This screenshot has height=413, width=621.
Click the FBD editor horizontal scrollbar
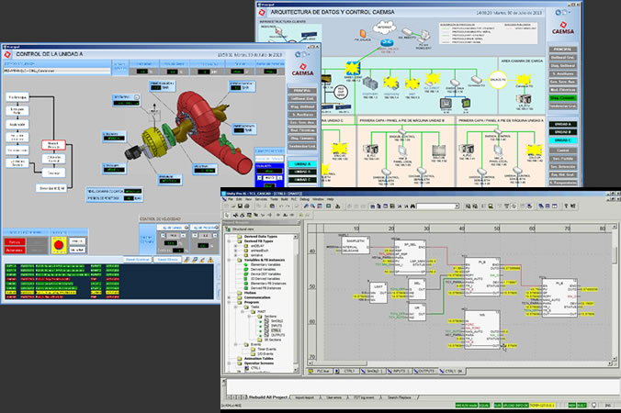pyautogui.click(x=459, y=363)
